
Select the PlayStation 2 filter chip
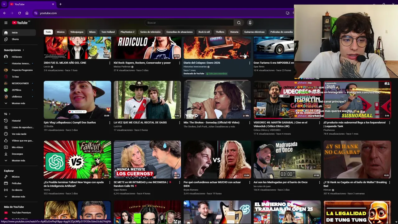click(127, 32)
